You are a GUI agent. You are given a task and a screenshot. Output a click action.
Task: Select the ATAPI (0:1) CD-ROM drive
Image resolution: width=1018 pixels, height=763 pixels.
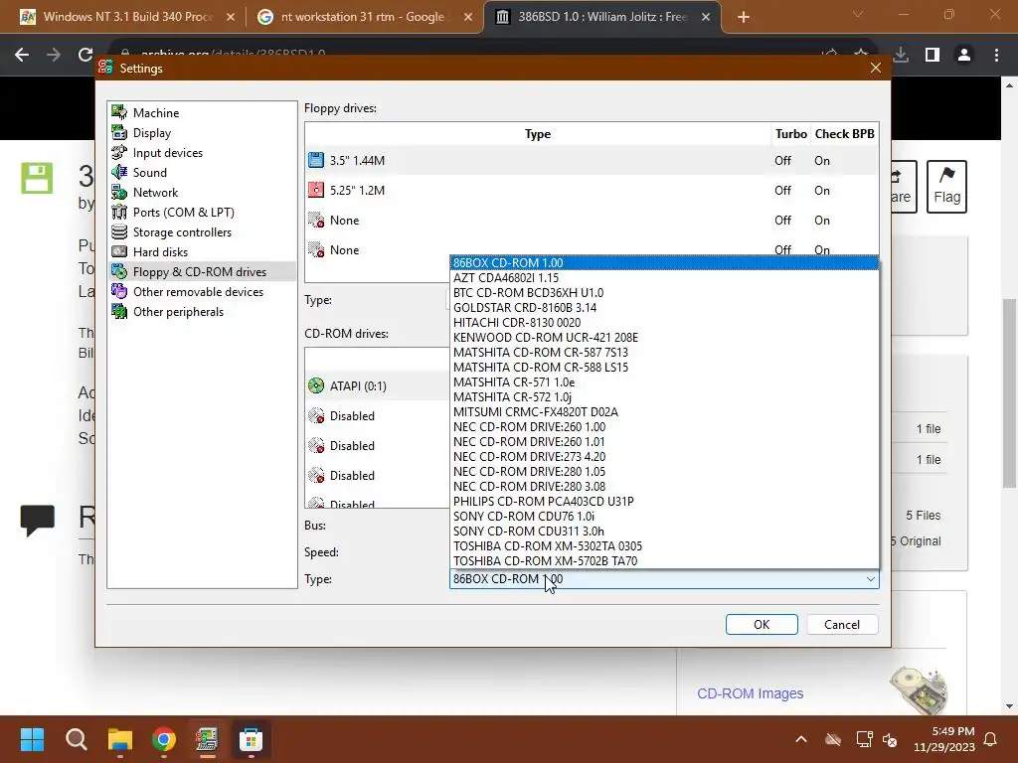tap(377, 386)
